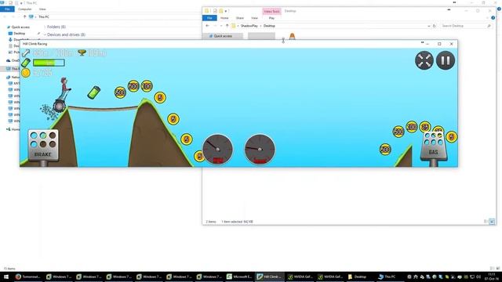Click the Up arrow in This PC window
Viewport: 502px width, 282px height.
(x=24, y=16)
